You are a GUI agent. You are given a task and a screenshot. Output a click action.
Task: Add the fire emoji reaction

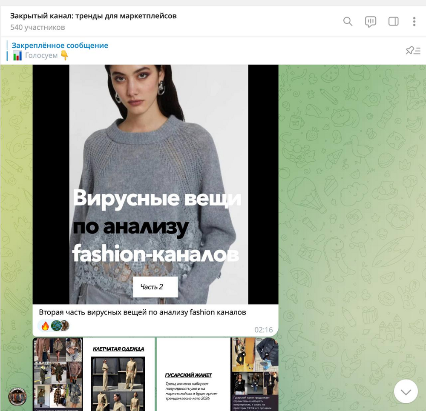(45, 326)
